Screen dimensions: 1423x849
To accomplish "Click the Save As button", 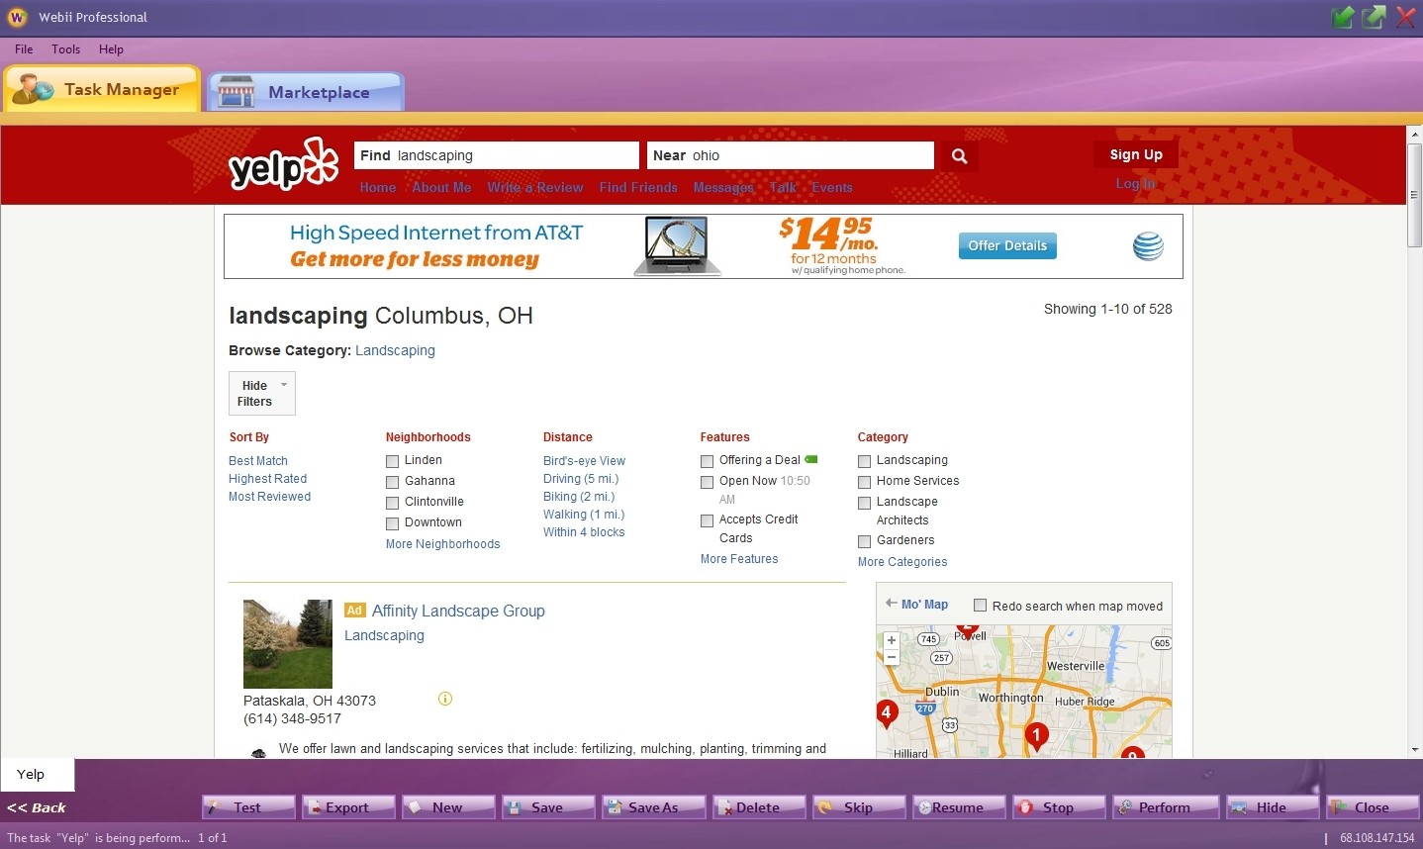I will click(x=654, y=807).
